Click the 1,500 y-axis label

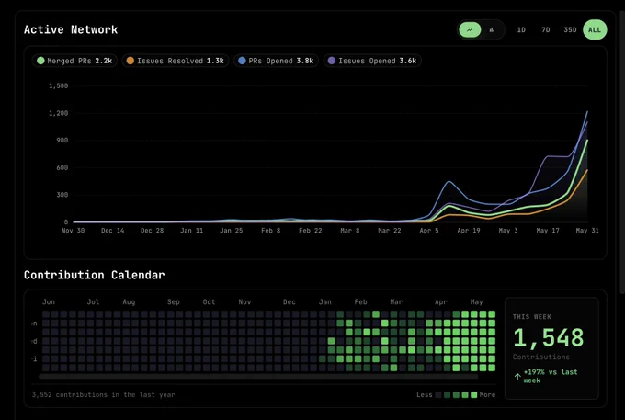coord(58,85)
